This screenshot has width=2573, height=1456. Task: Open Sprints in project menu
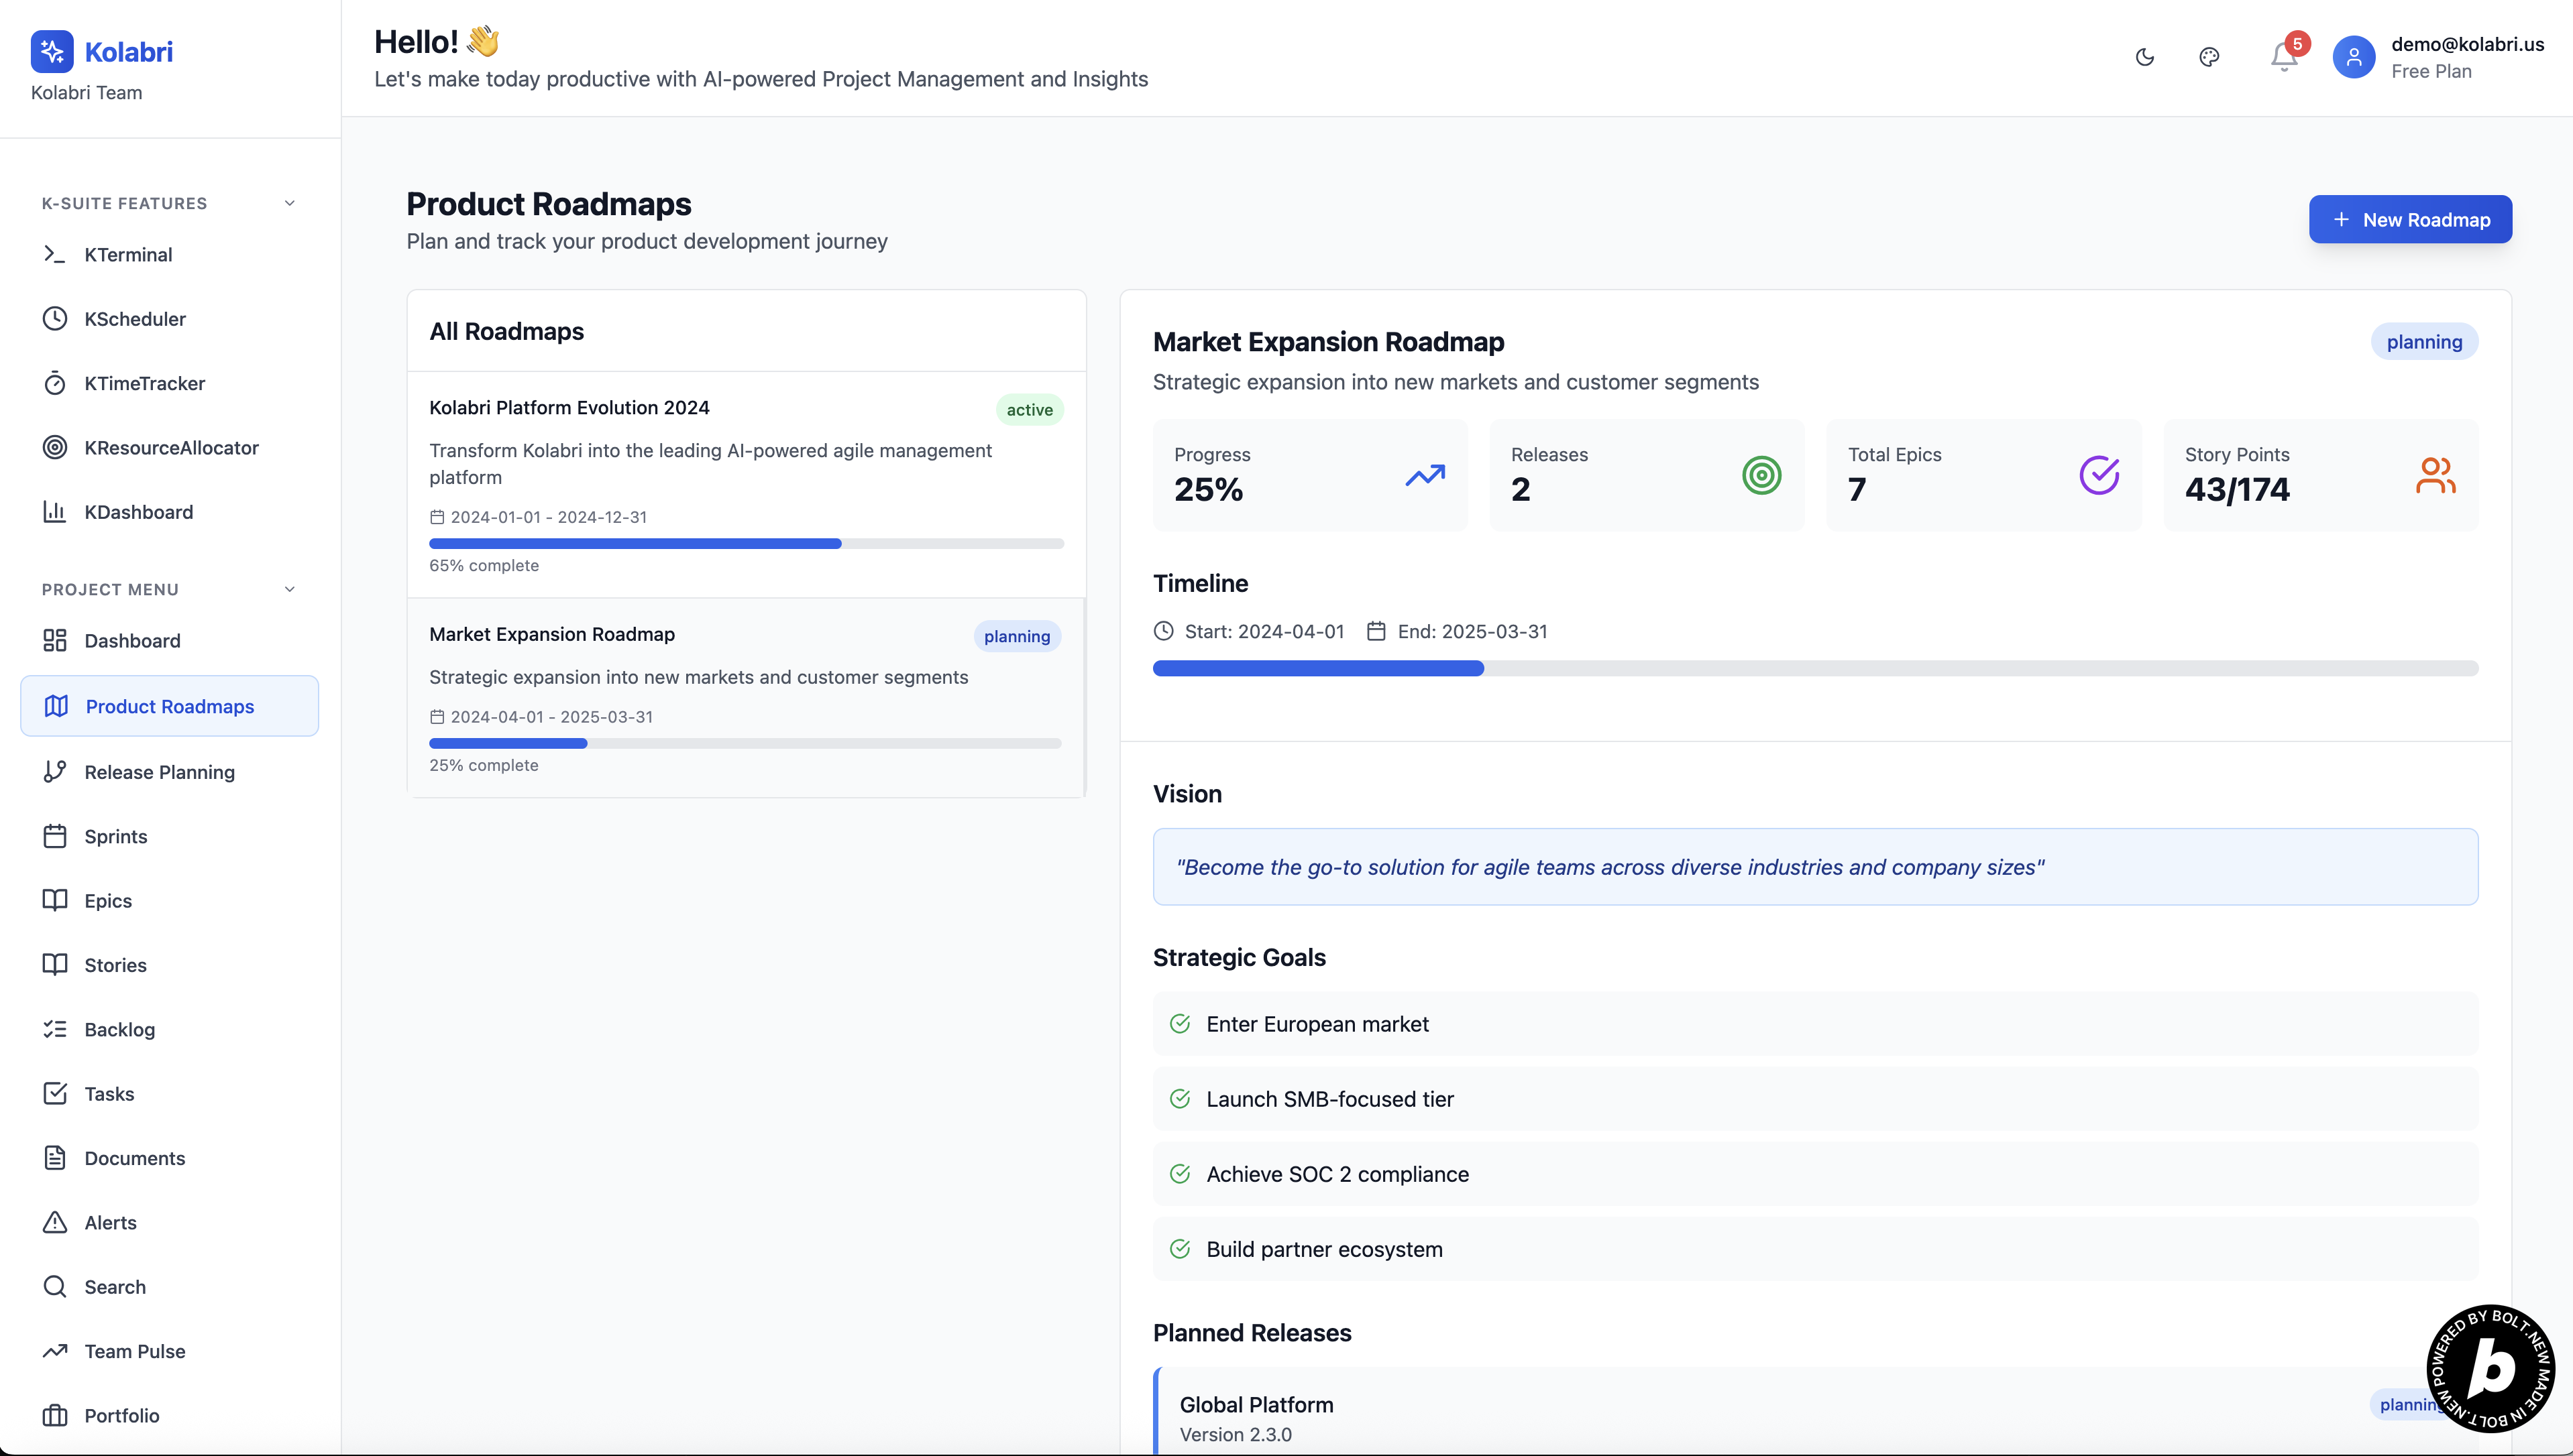pyautogui.click(x=115, y=836)
